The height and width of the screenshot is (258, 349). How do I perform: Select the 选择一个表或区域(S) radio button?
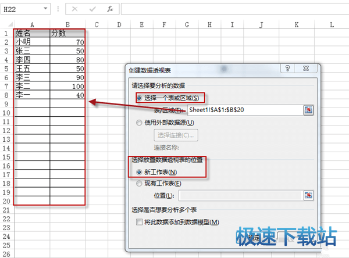(139, 98)
